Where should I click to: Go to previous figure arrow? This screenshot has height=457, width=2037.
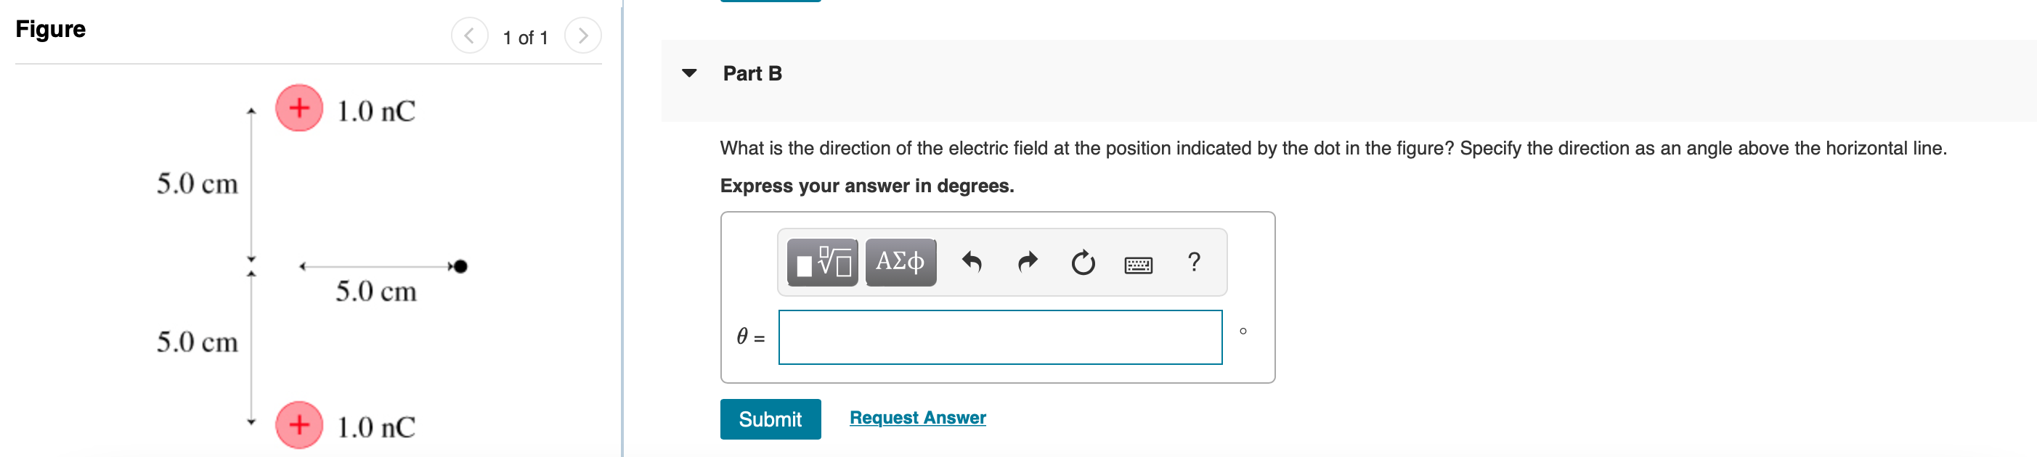pyautogui.click(x=469, y=36)
